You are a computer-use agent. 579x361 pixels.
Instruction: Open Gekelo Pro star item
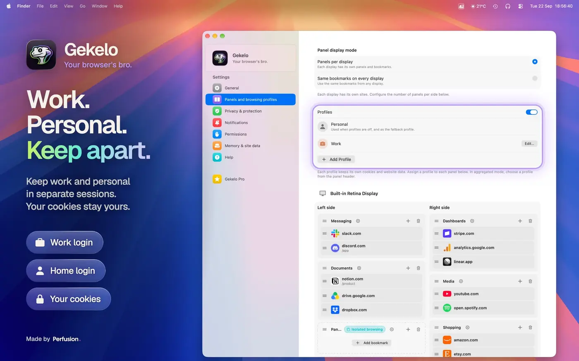tap(250, 179)
